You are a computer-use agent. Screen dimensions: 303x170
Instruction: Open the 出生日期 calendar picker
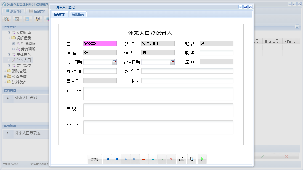point(172,62)
